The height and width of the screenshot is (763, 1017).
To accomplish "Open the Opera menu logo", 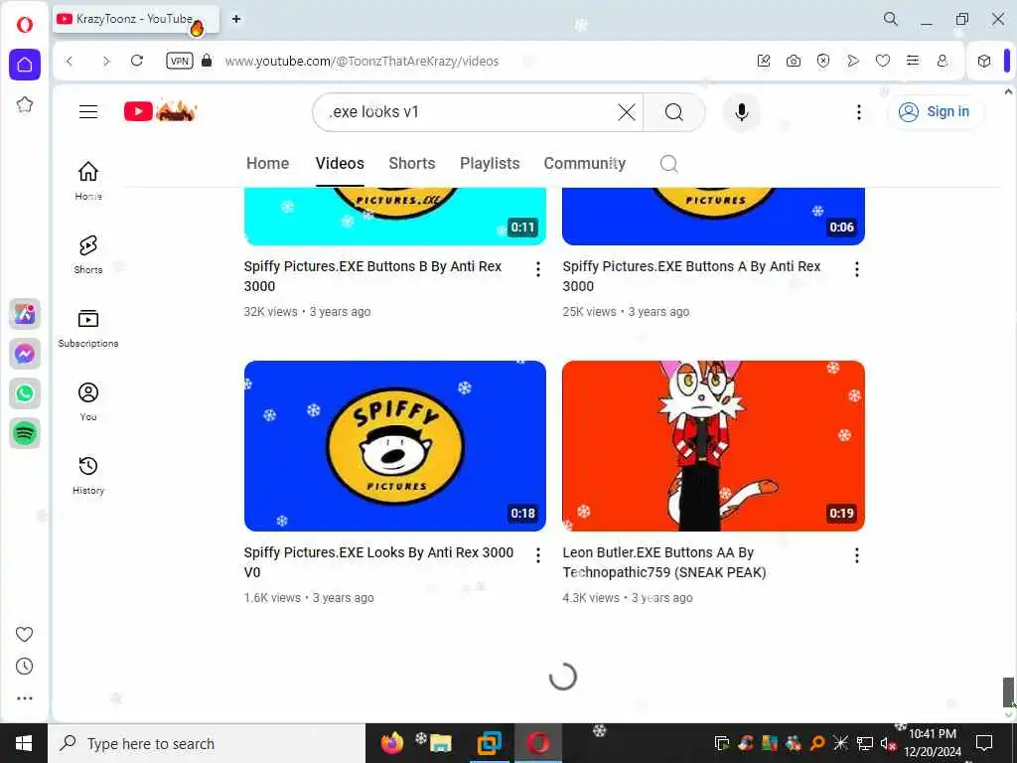I will (25, 25).
